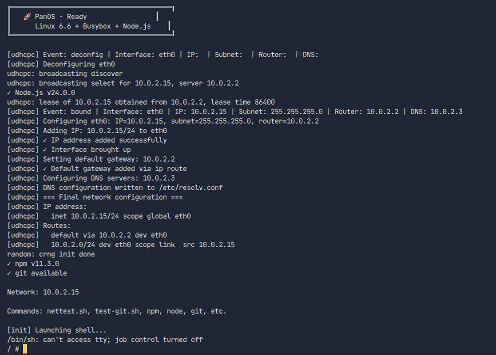This screenshot has width=496, height=355.
Task: Click the rocket icon in the banner
Action: click(x=27, y=16)
